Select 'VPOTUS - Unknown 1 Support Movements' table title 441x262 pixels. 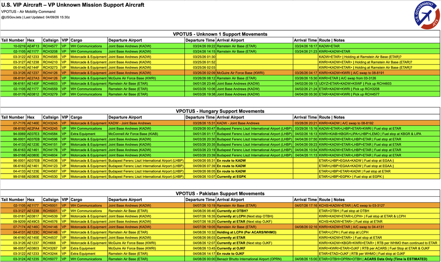point(220,34)
